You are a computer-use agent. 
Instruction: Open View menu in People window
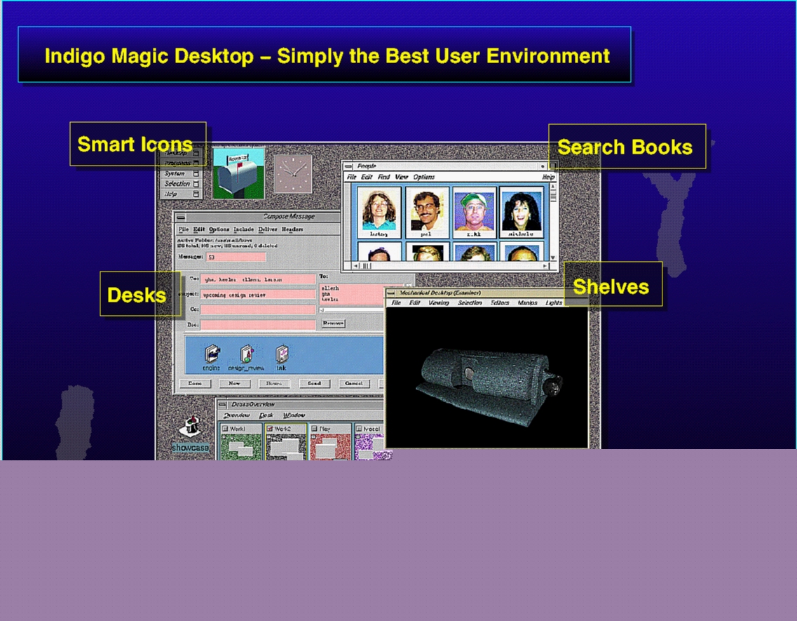[x=401, y=177]
